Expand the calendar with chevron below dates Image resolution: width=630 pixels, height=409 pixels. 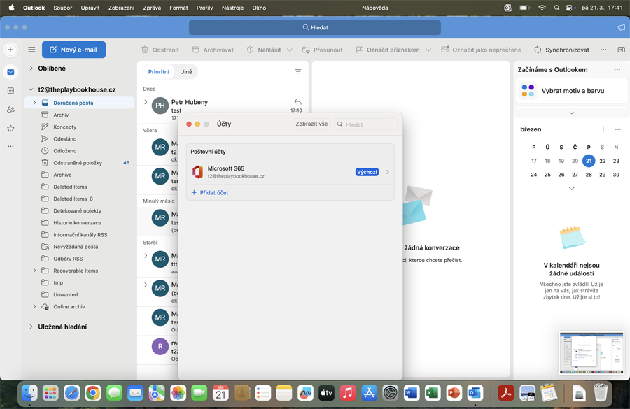tap(571, 189)
